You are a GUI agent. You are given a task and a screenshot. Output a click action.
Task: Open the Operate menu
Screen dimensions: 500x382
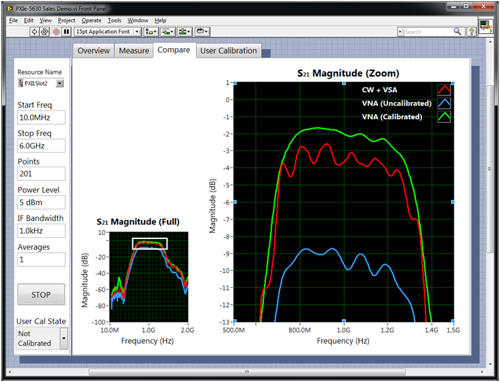click(92, 20)
